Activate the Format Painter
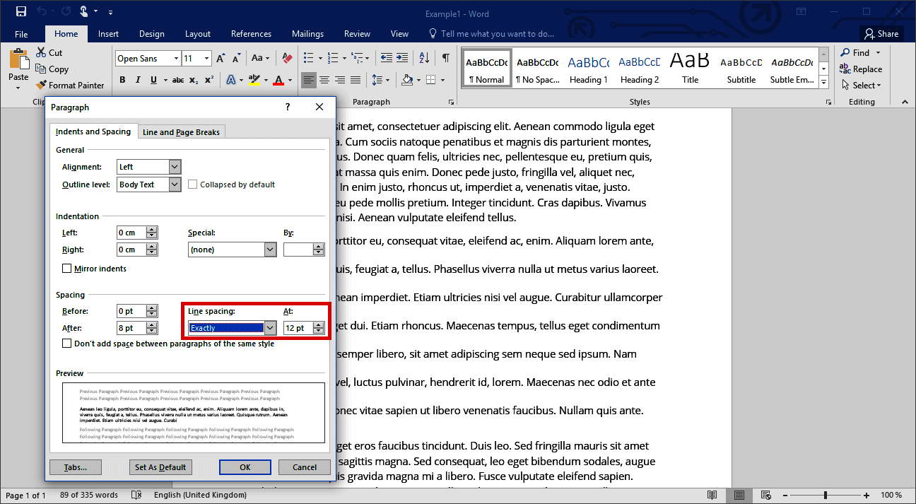 tap(71, 85)
